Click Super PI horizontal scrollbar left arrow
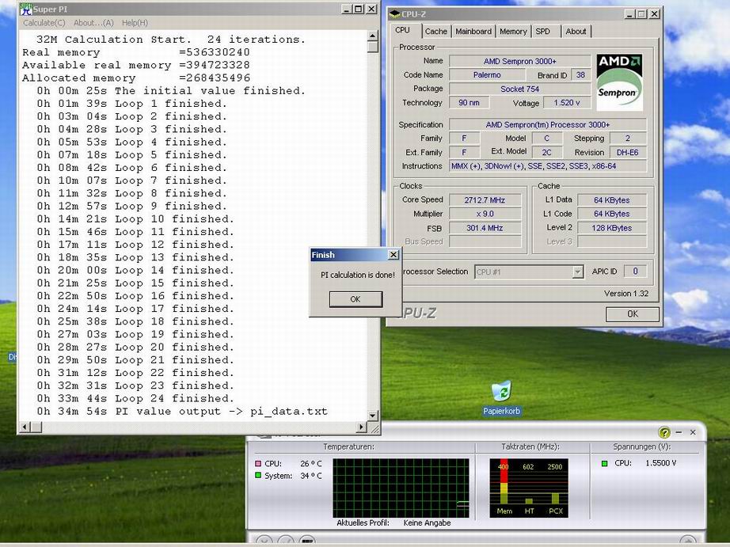Image resolution: width=730 pixels, height=547 pixels. [25, 427]
